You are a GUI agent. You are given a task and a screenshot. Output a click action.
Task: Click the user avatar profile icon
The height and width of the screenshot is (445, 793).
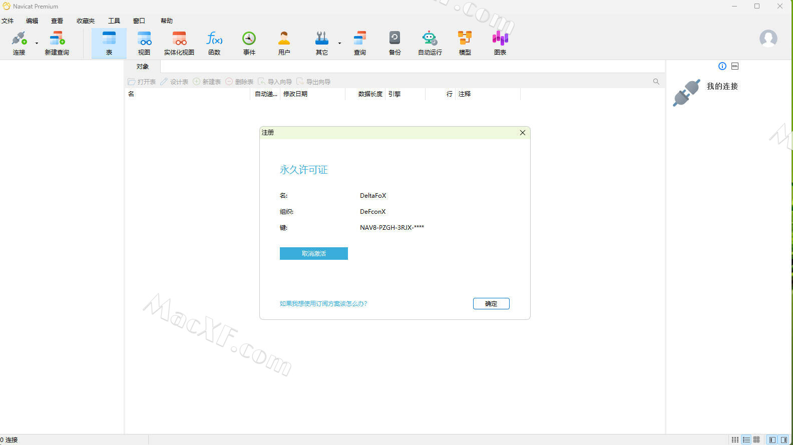click(768, 39)
